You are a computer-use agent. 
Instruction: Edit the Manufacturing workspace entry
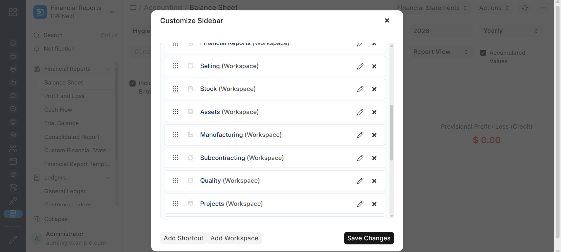360,135
